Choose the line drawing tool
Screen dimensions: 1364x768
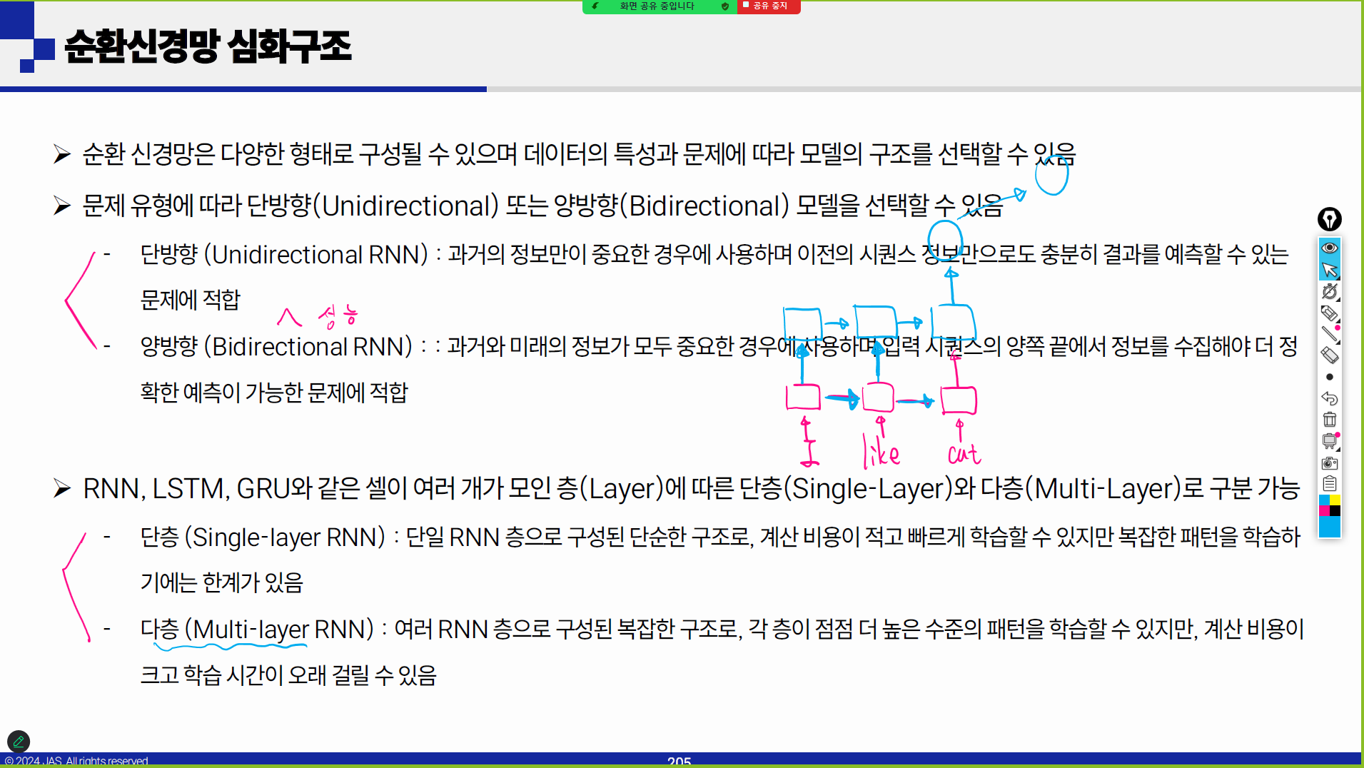[x=1329, y=333]
